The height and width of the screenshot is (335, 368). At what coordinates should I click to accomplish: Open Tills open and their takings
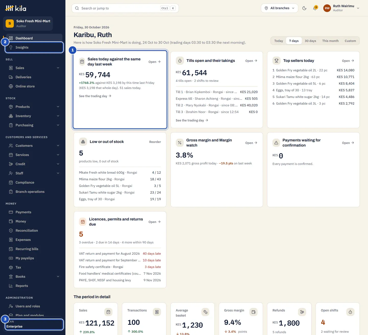pyautogui.click(x=251, y=61)
